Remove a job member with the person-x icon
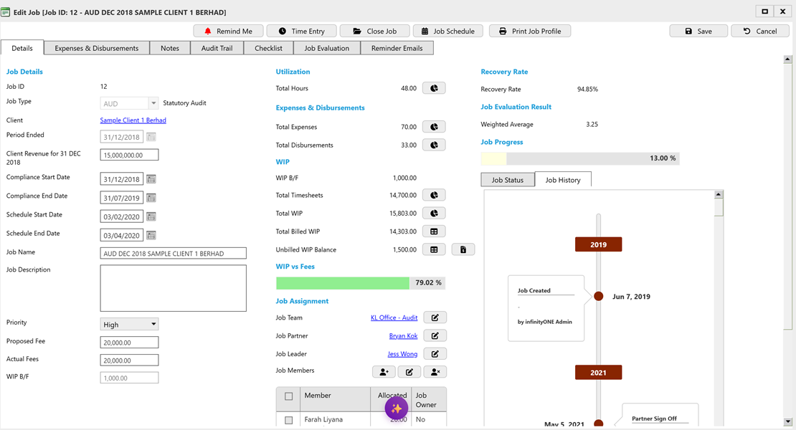This screenshot has width=796, height=430. click(x=434, y=371)
